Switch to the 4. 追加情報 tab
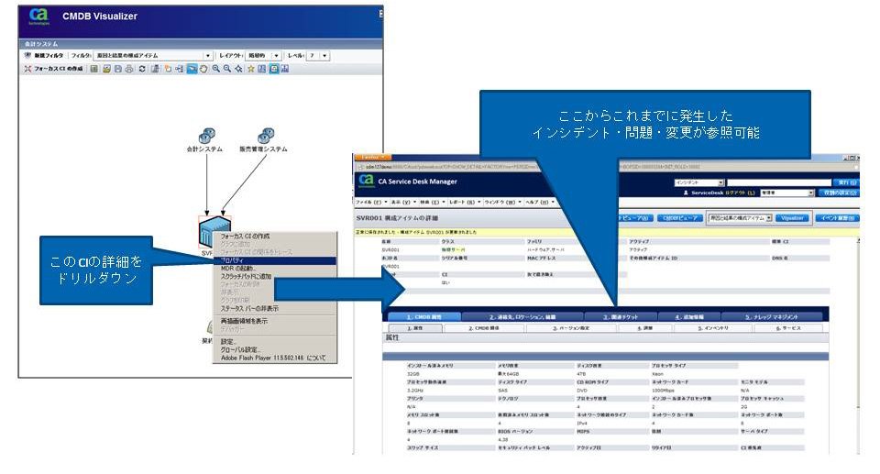Image resolution: width=880 pixels, height=474 pixels. click(689, 316)
